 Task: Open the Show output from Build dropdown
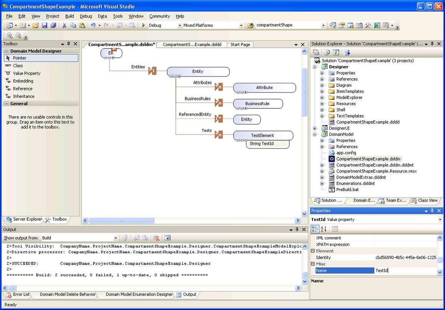[116, 238]
